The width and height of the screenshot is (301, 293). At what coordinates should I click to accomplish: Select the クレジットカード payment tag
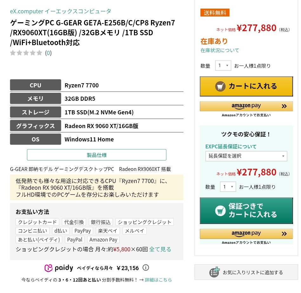[37, 222]
